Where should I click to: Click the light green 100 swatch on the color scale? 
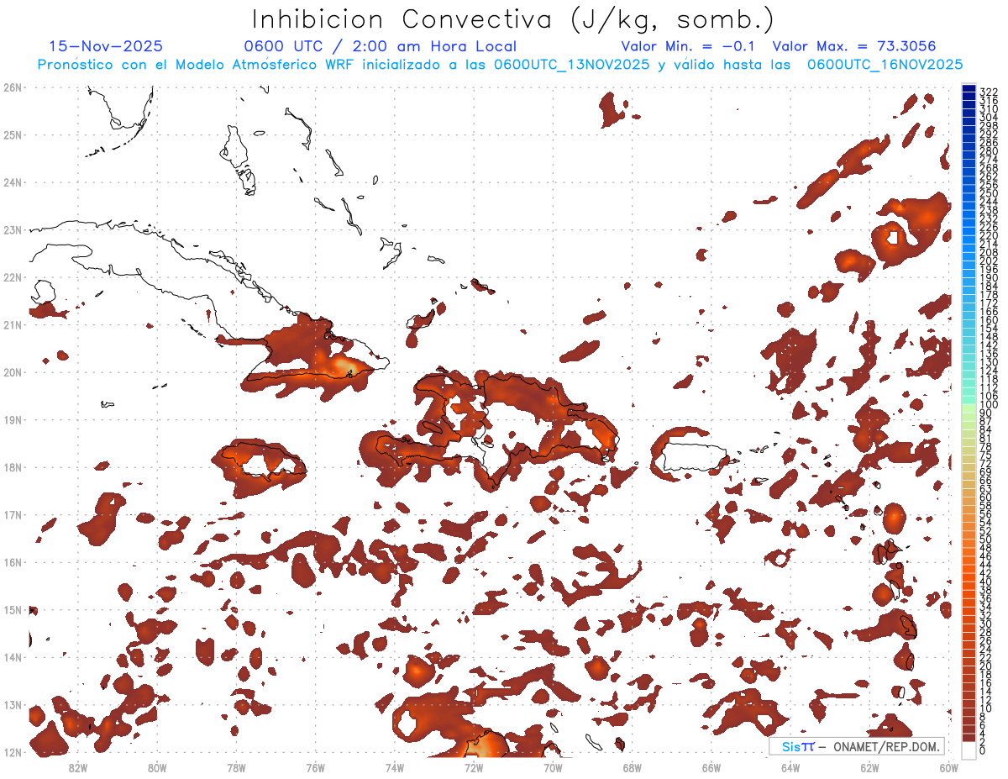click(969, 407)
